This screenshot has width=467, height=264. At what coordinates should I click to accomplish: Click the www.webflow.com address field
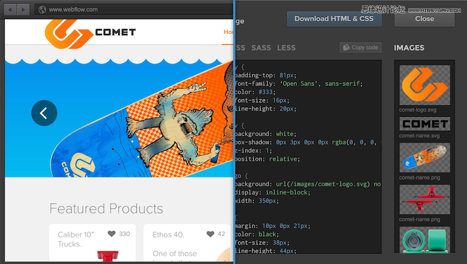(133, 10)
